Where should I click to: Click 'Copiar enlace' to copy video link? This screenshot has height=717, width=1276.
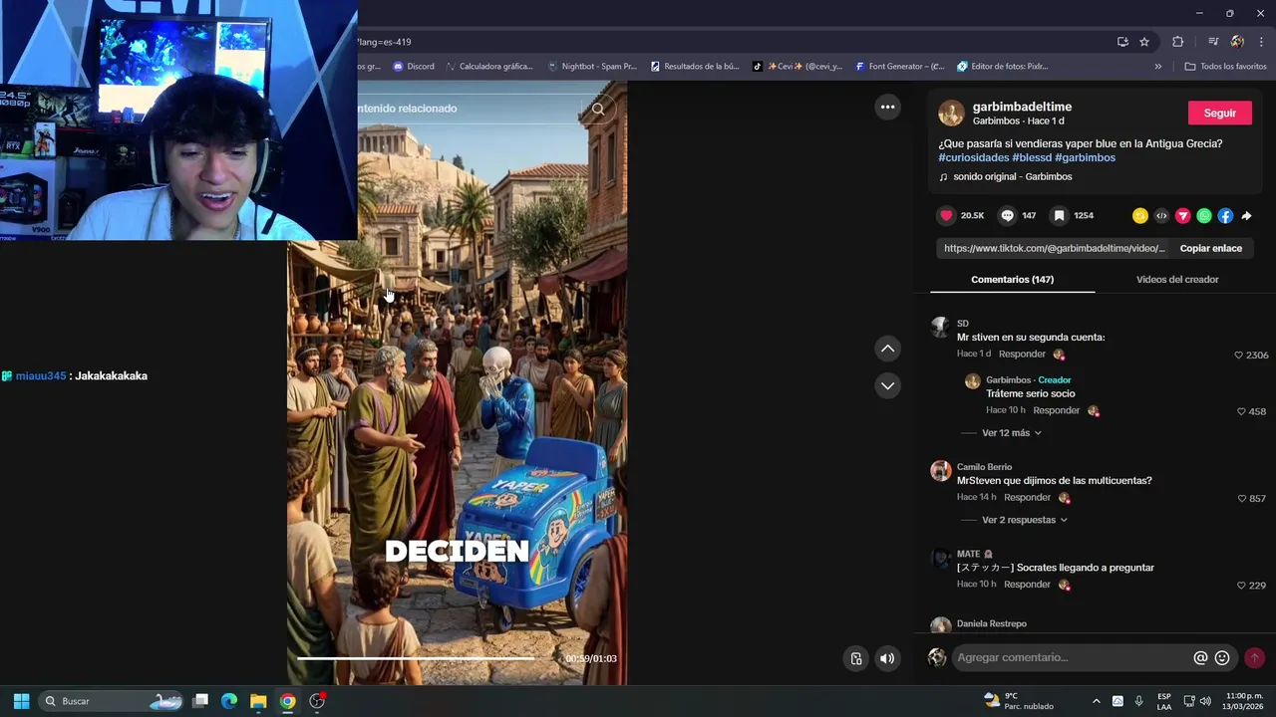pyautogui.click(x=1210, y=248)
